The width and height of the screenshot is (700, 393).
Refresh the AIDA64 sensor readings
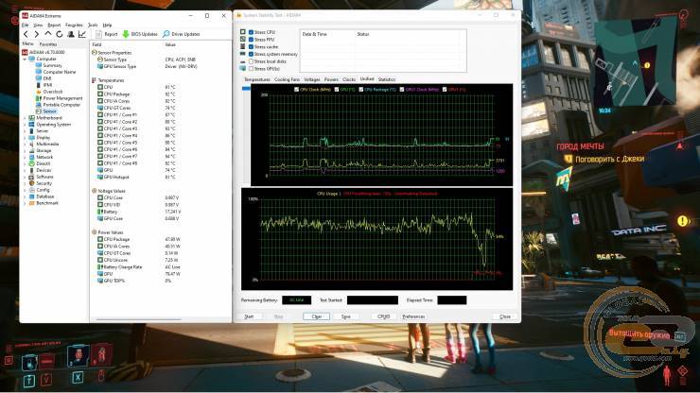point(60,34)
